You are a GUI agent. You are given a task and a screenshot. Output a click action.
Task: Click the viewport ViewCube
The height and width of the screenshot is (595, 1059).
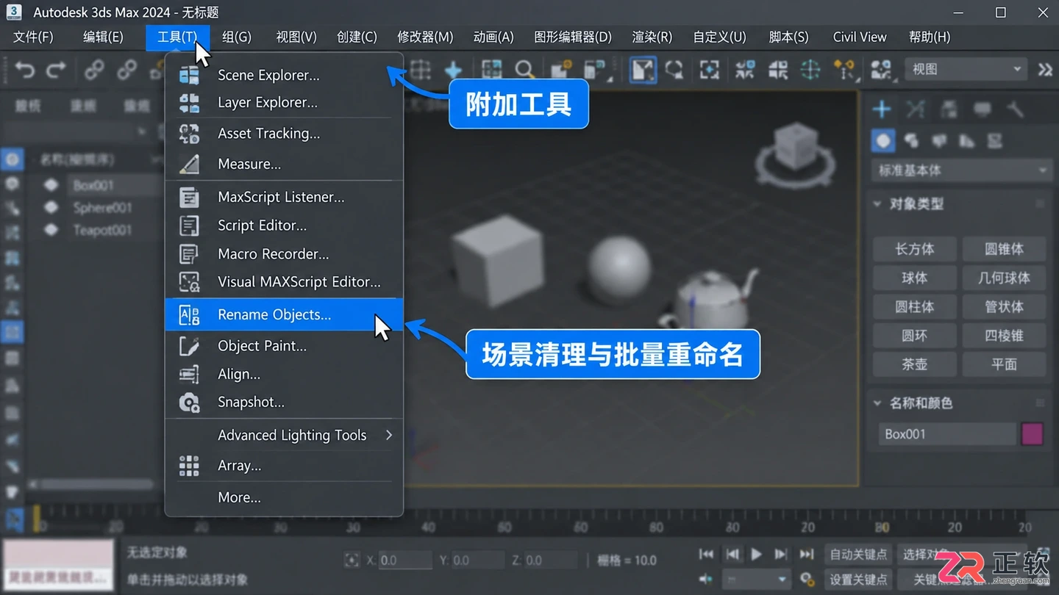point(796,154)
